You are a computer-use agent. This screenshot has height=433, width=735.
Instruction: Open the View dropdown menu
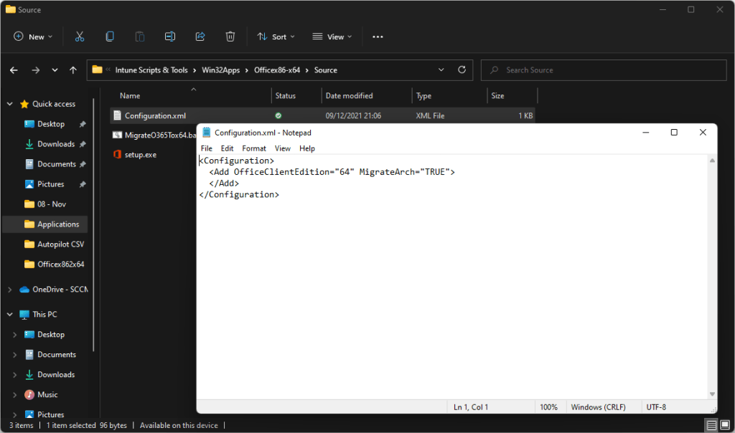[x=332, y=37]
